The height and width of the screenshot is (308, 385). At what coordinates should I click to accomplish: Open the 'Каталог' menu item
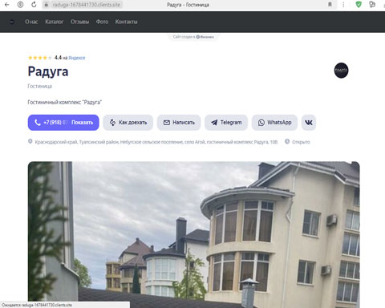click(x=55, y=22)
